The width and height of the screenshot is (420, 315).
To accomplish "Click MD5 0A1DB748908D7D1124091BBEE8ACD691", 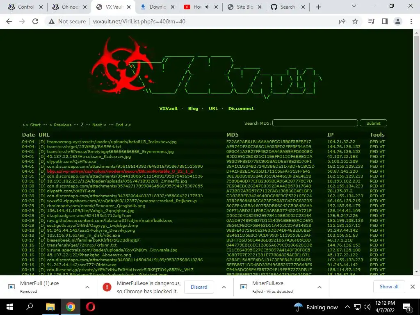I will coord(270,220).
